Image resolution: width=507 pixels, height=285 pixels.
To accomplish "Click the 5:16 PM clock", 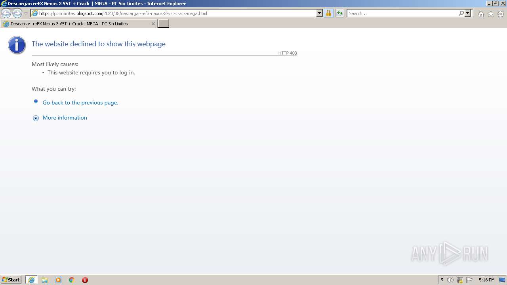I will pyautogui.click(x=486, y=280).
